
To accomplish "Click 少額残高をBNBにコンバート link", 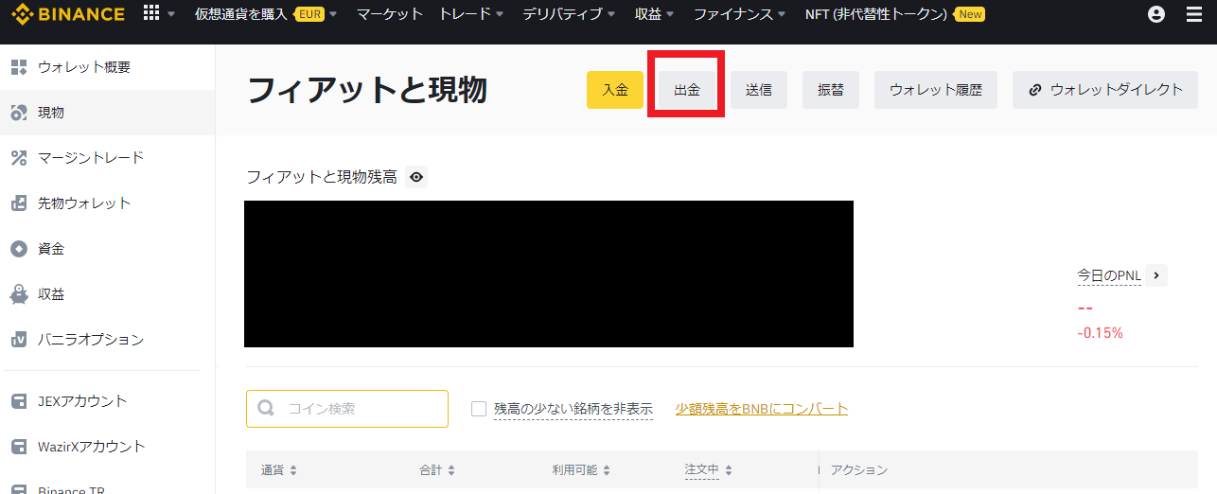I will pos(762,409).
